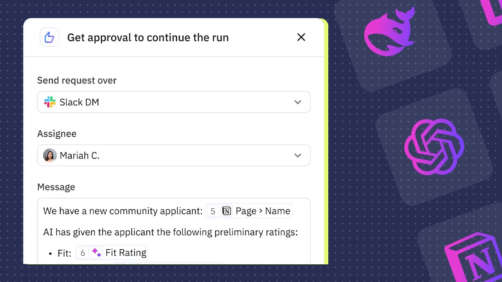This screenshot has height=282, width=502.
Task: Select the Page > Name variable token
Action: coord(262,211)
